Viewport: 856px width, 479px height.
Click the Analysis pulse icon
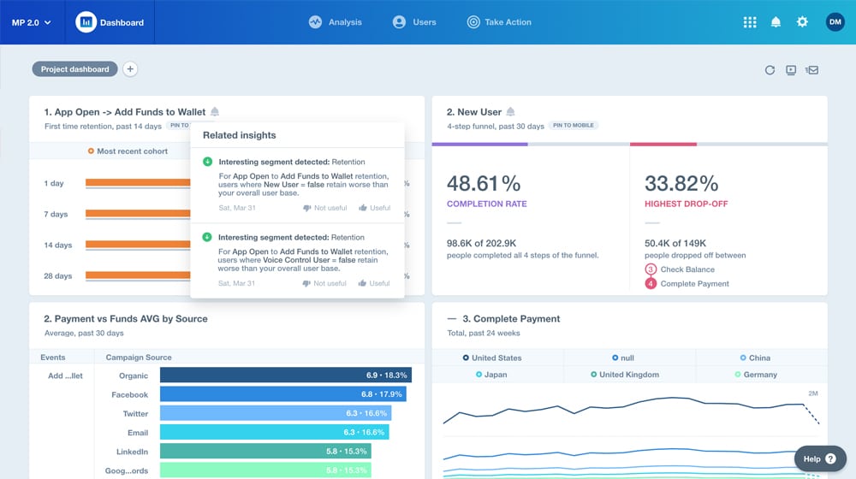(315, 22)
